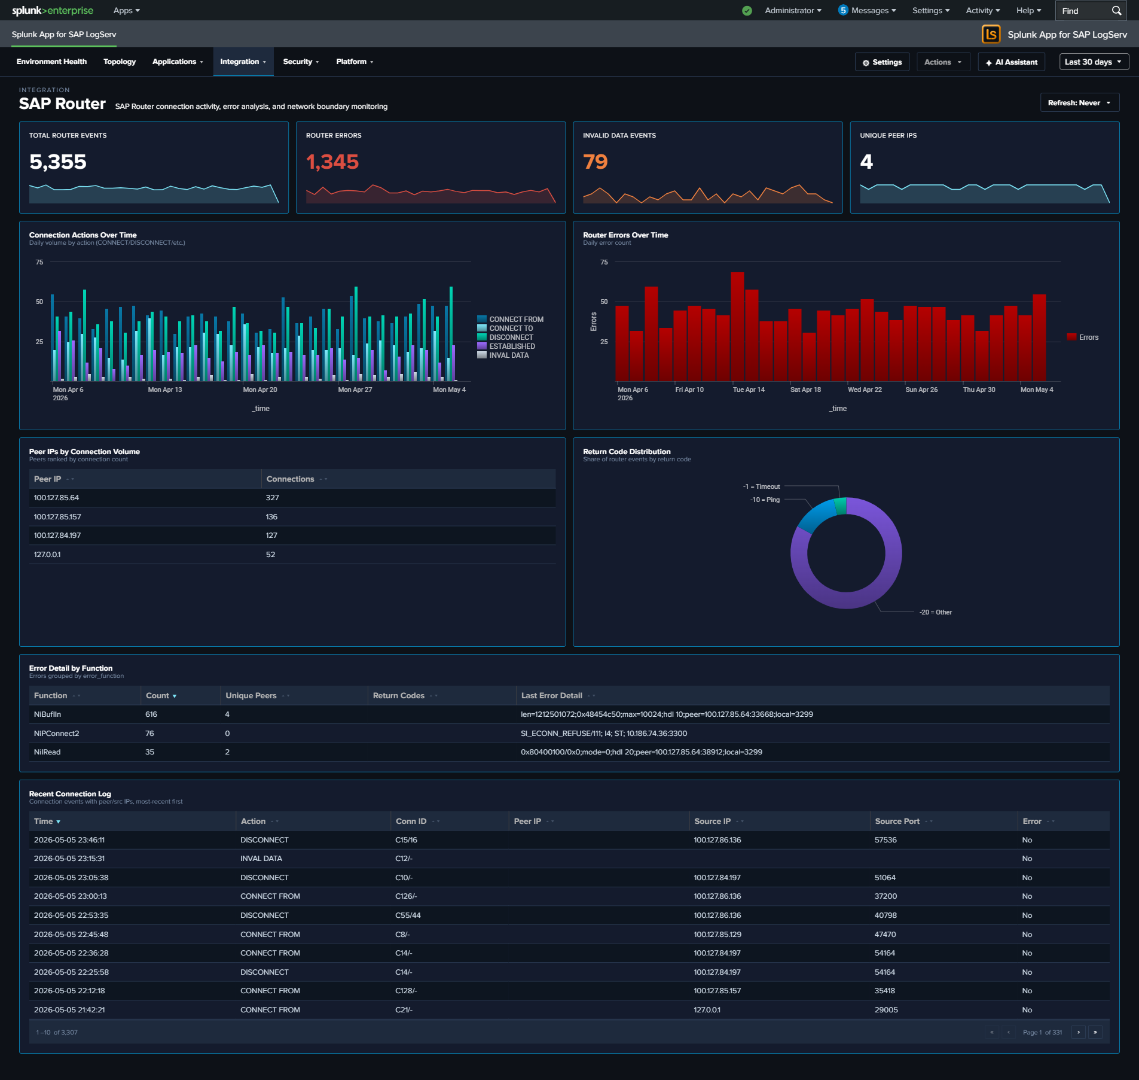Open the Applications nav menu
Screen dimensions: 1139x1080
pos(178,62)
